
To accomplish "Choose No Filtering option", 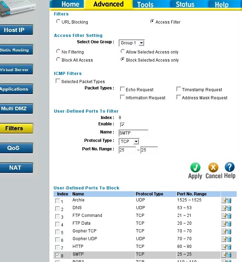I will click(58, 51).
